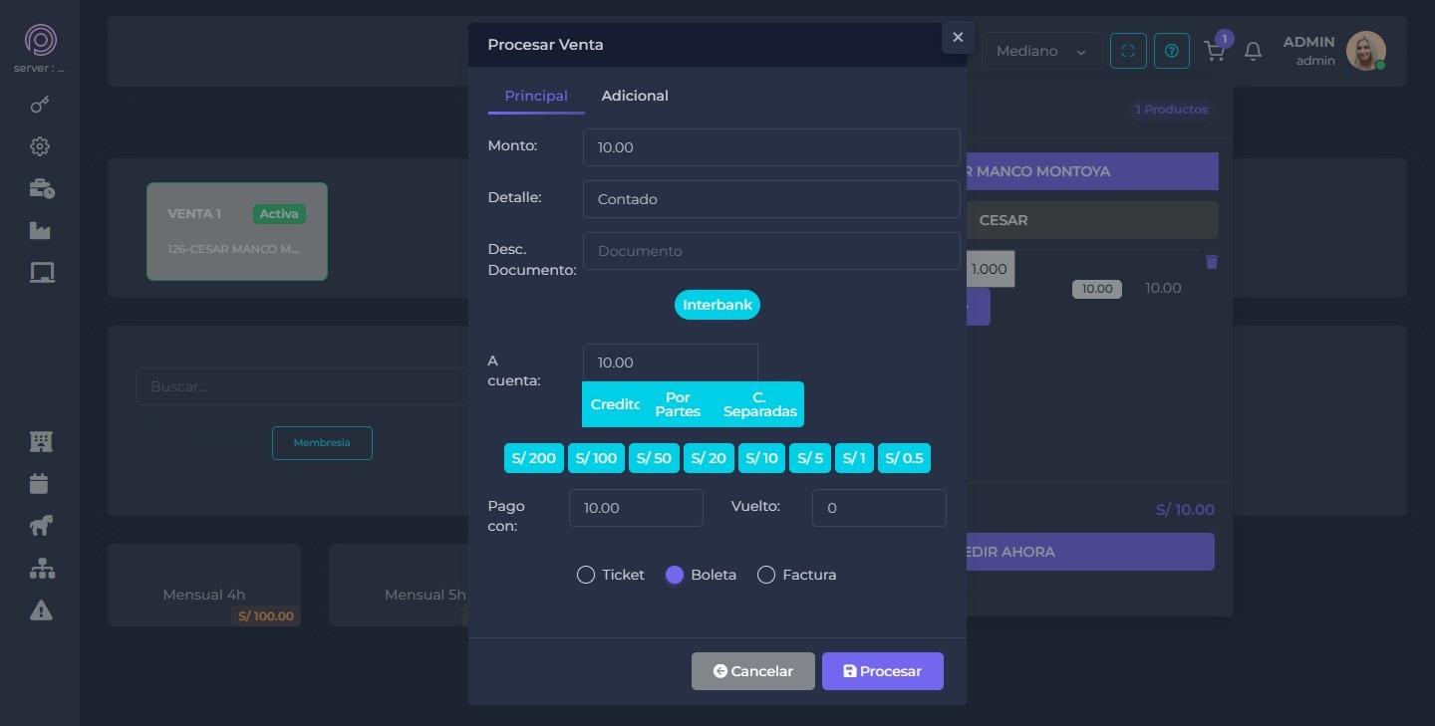Image resolution: width=1435 pixels, height=726 pixels.
Task: Click the MANCO MONTOYA customer bar
Action: [x=1092, y=171]
